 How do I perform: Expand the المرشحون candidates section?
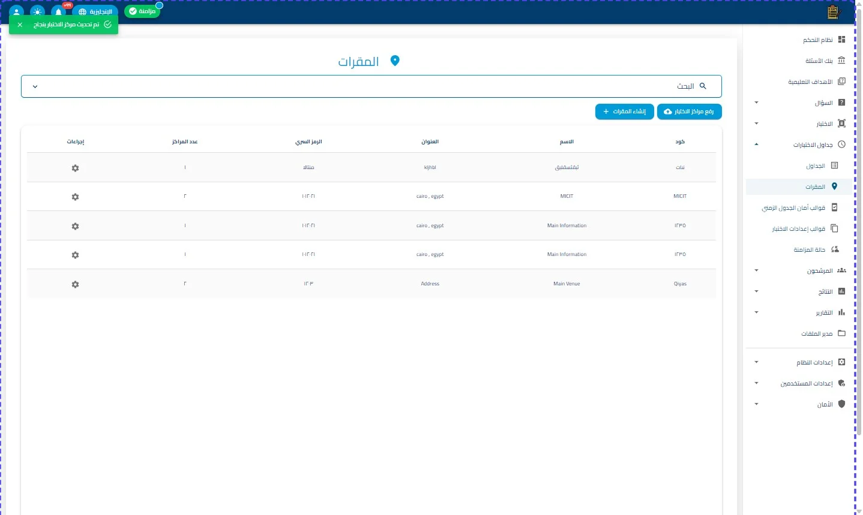pyautogui.click(x=799, y=270)
